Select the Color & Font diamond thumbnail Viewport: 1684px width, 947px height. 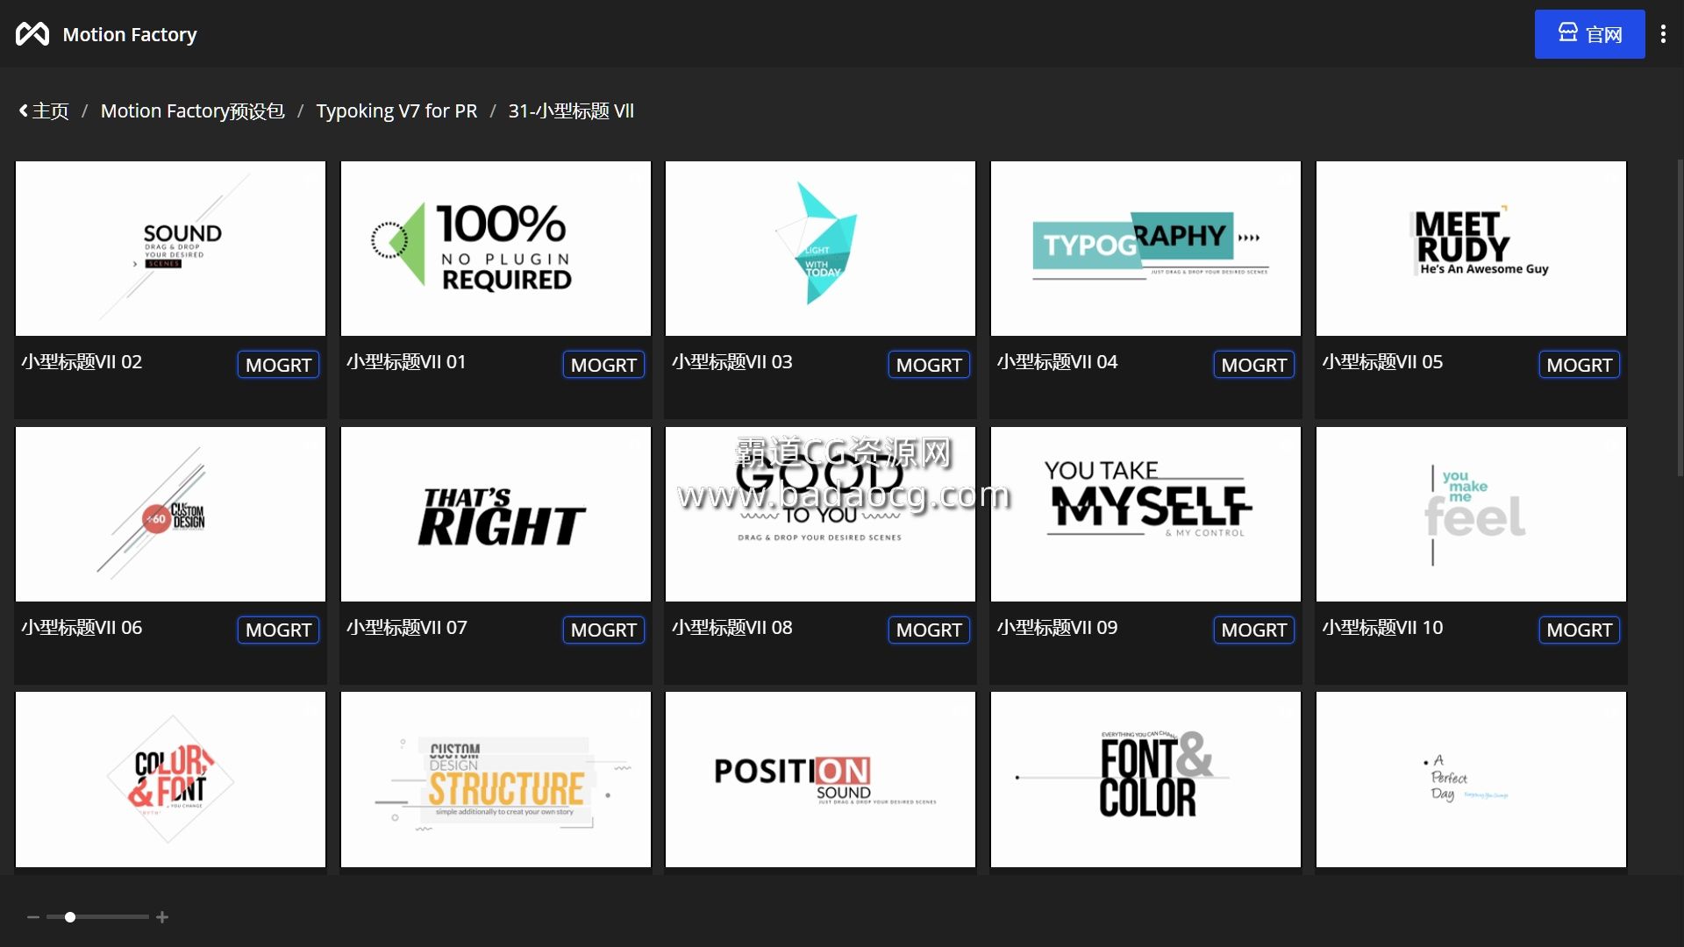[x=170, y=780]
